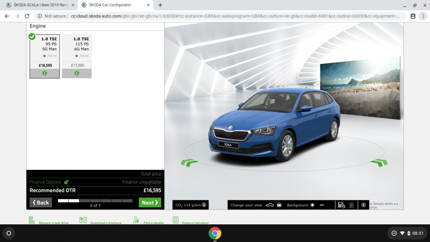Click the finance calculator icon

(x=176, y=220)
